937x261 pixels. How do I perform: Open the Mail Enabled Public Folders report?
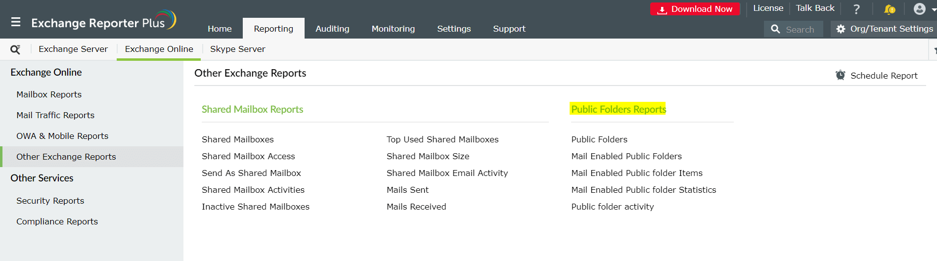pos(626,156)
